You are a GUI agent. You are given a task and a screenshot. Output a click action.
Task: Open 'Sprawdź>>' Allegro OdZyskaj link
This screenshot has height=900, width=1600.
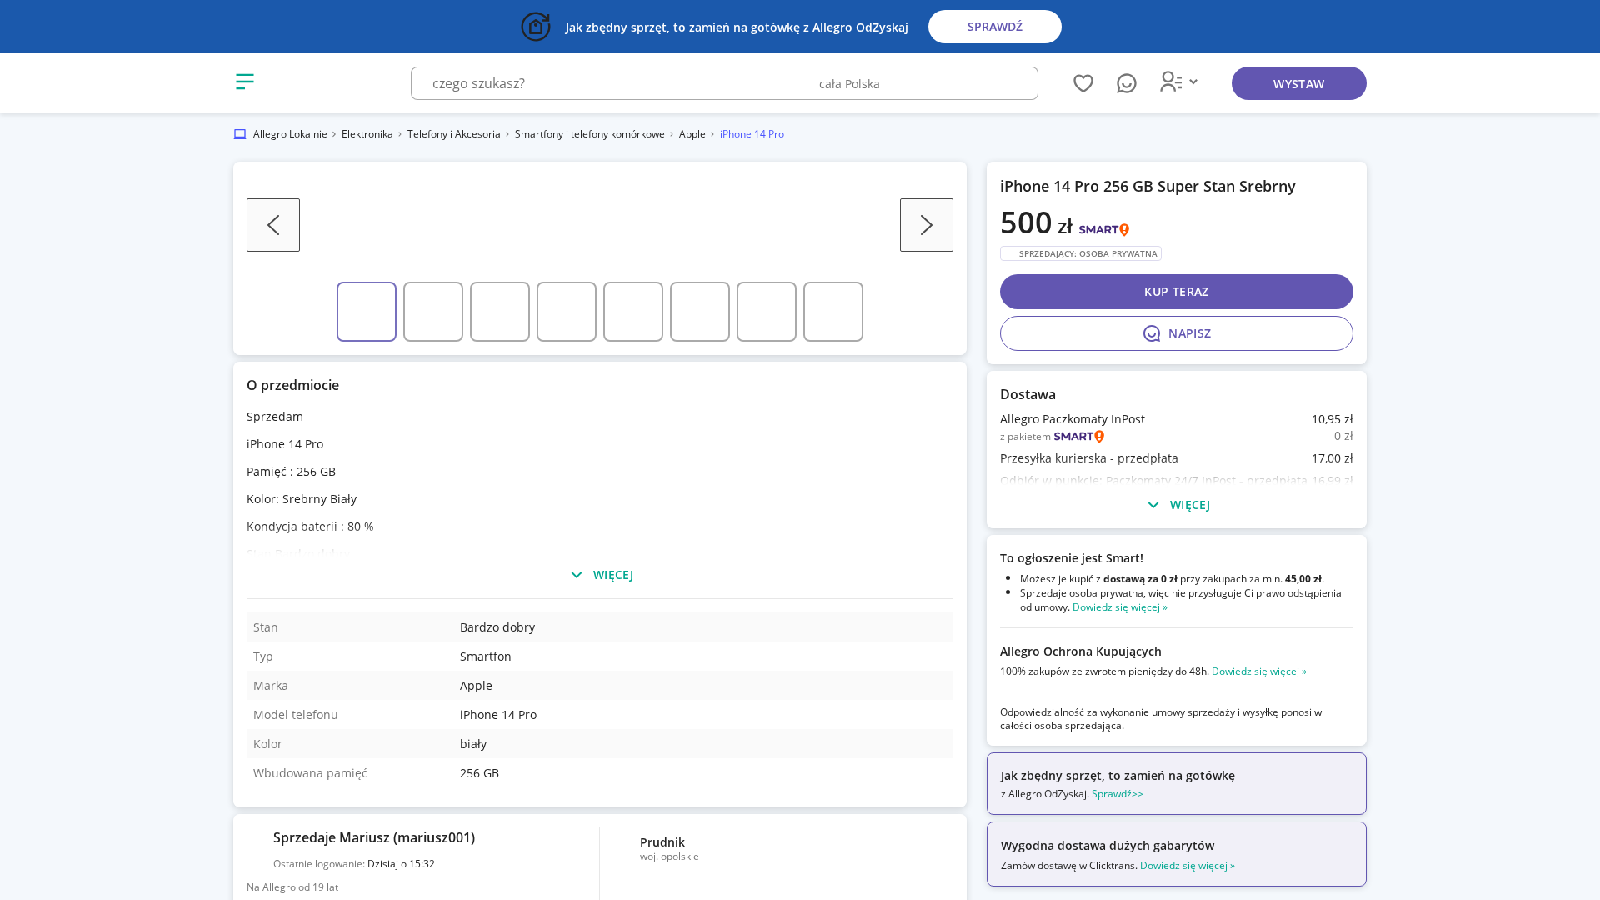[1117, 794]
